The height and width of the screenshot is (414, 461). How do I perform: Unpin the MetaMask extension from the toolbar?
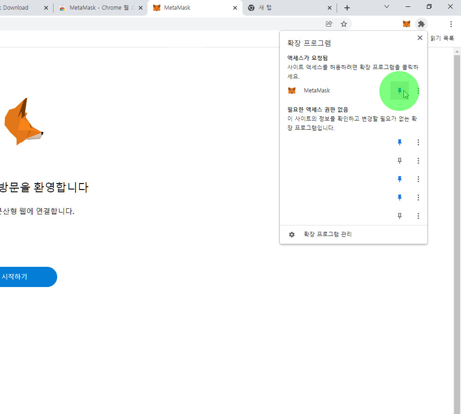399,91
